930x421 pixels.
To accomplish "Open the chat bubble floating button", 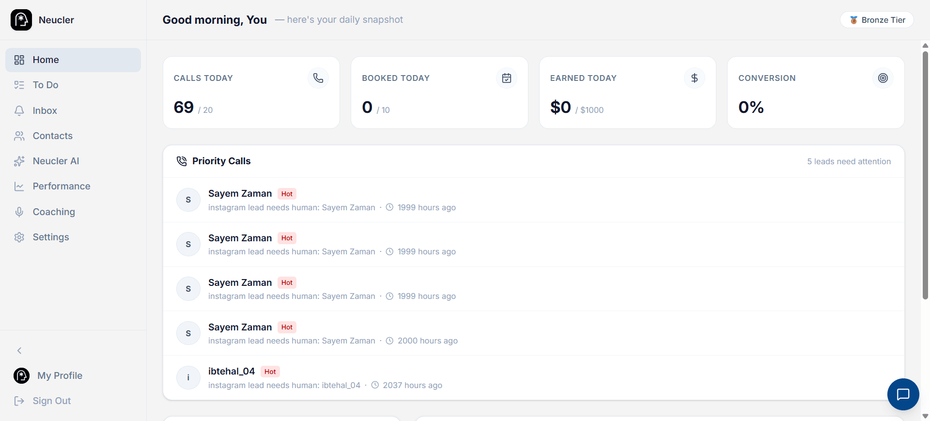I will point(903,394).
